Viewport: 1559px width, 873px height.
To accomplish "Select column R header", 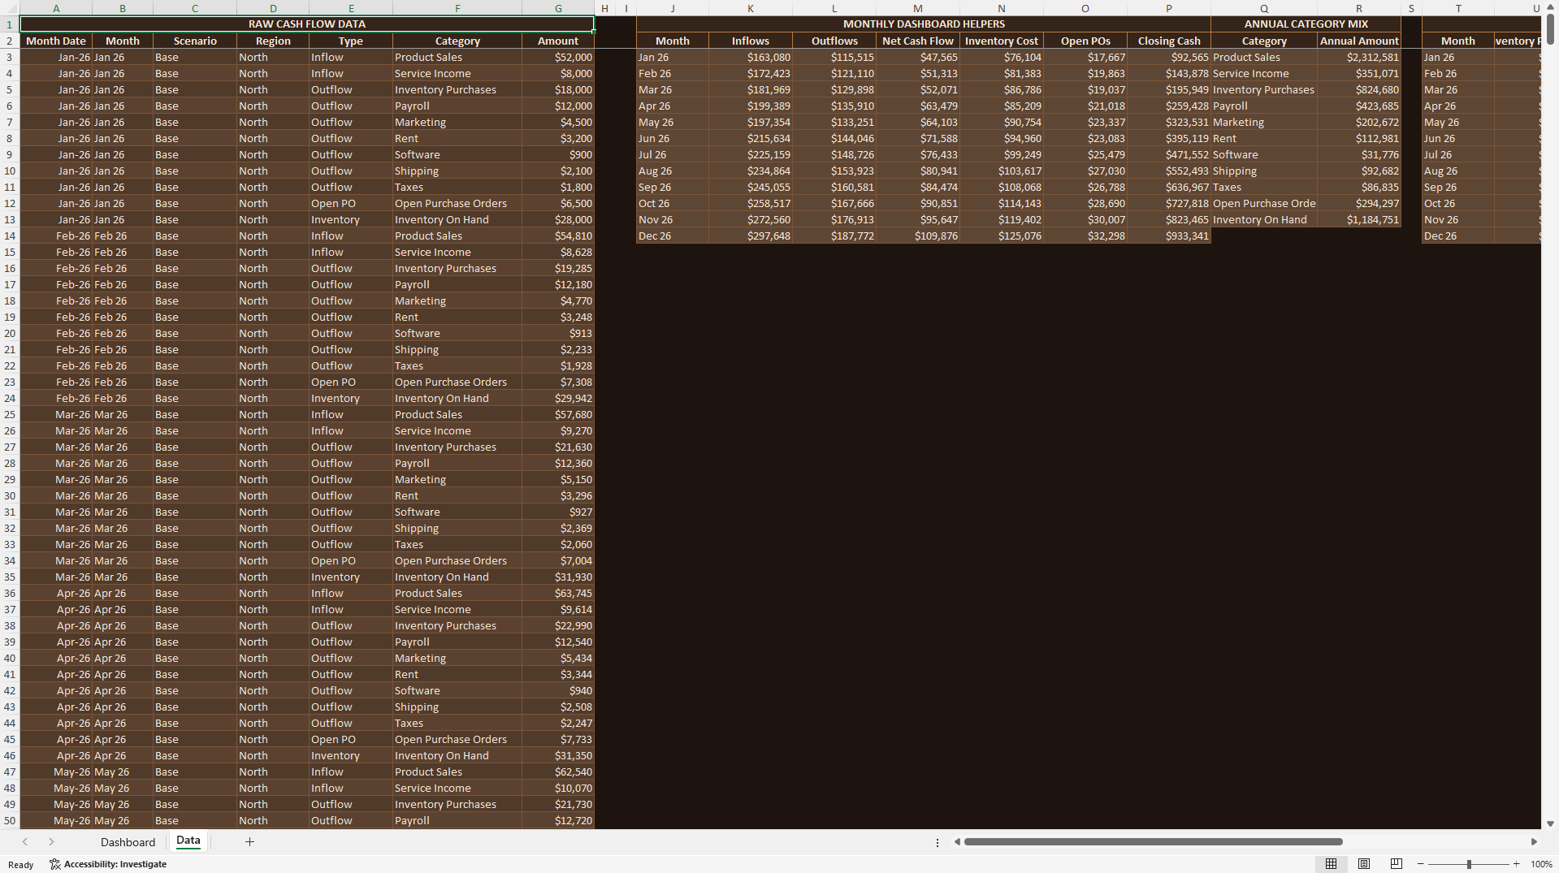I will pyautogui.click(x=1359, y=8).
